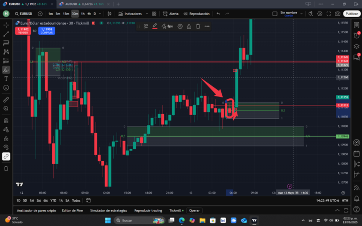Open the object tree layers panel
This screenshot has height=226, width=362.
pyautogui.click(x=356, y=46)
